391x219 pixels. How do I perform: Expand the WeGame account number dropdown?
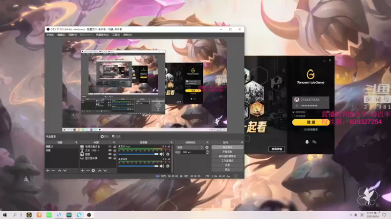click(326, 100)
